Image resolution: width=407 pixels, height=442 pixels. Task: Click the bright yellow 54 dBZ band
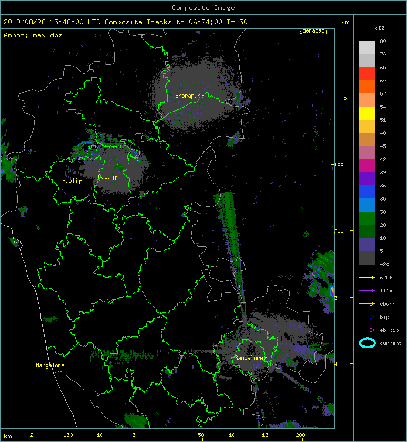coord(367,113)
